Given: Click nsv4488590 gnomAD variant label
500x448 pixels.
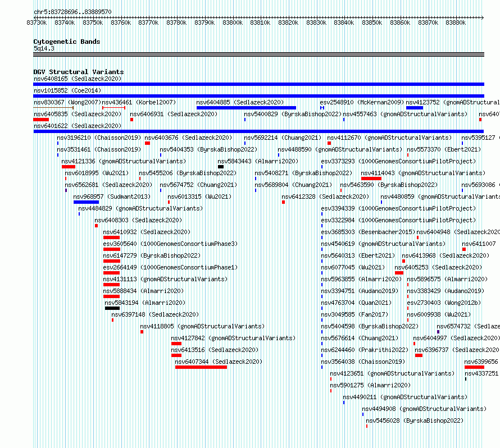Looking at the screenshot, I should pos(339,149).
